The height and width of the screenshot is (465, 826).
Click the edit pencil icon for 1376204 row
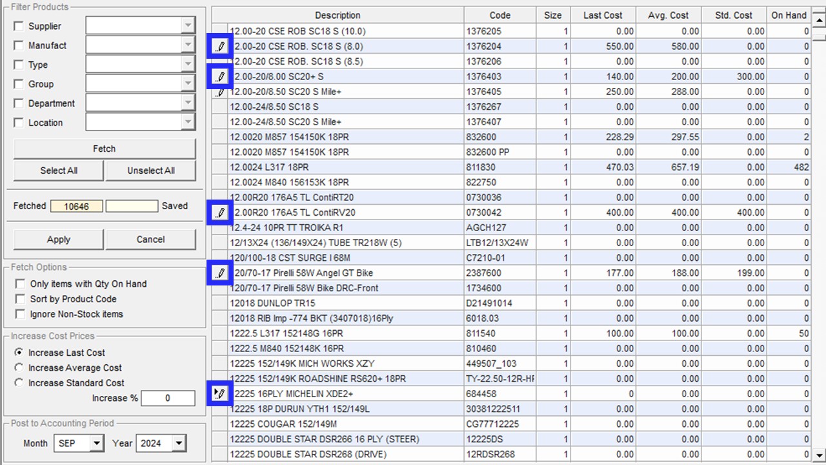tap(220, 46)
